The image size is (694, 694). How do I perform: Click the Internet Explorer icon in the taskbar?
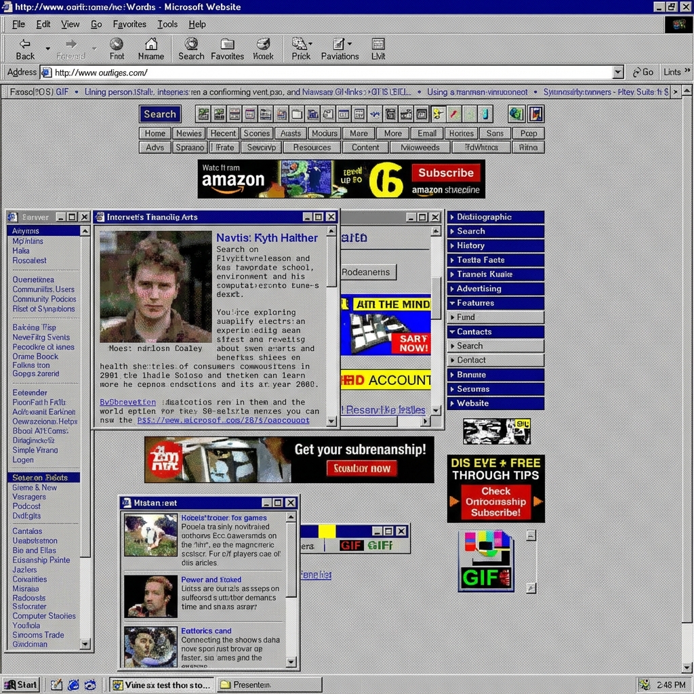73,685
